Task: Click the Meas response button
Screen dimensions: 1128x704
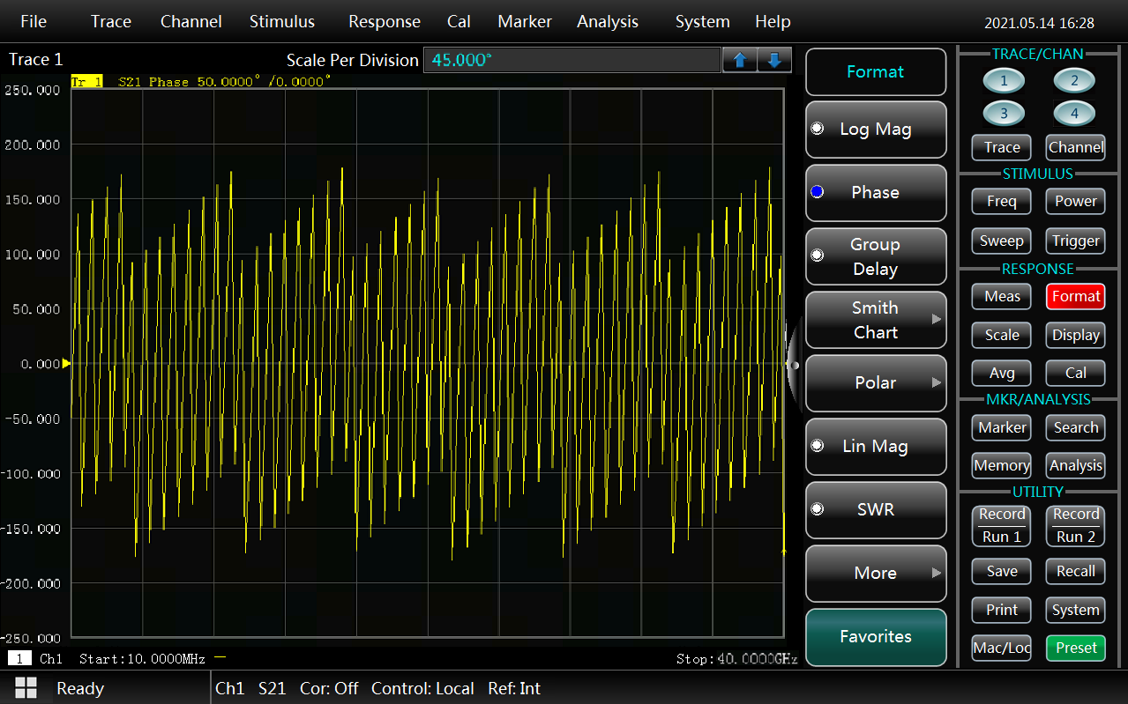Action: pos(1002,296)
